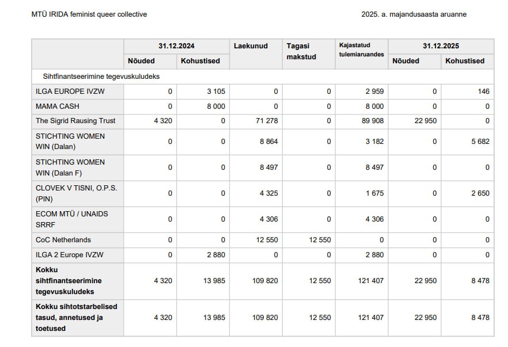Screen dimensions: 508x347
Task: Select ILGA 2 Europe "2 880" under Kajastatud tulemiaruandes
Action: (x=374, y=255)
